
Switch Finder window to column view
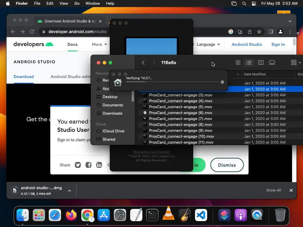(x=261, y=63)
